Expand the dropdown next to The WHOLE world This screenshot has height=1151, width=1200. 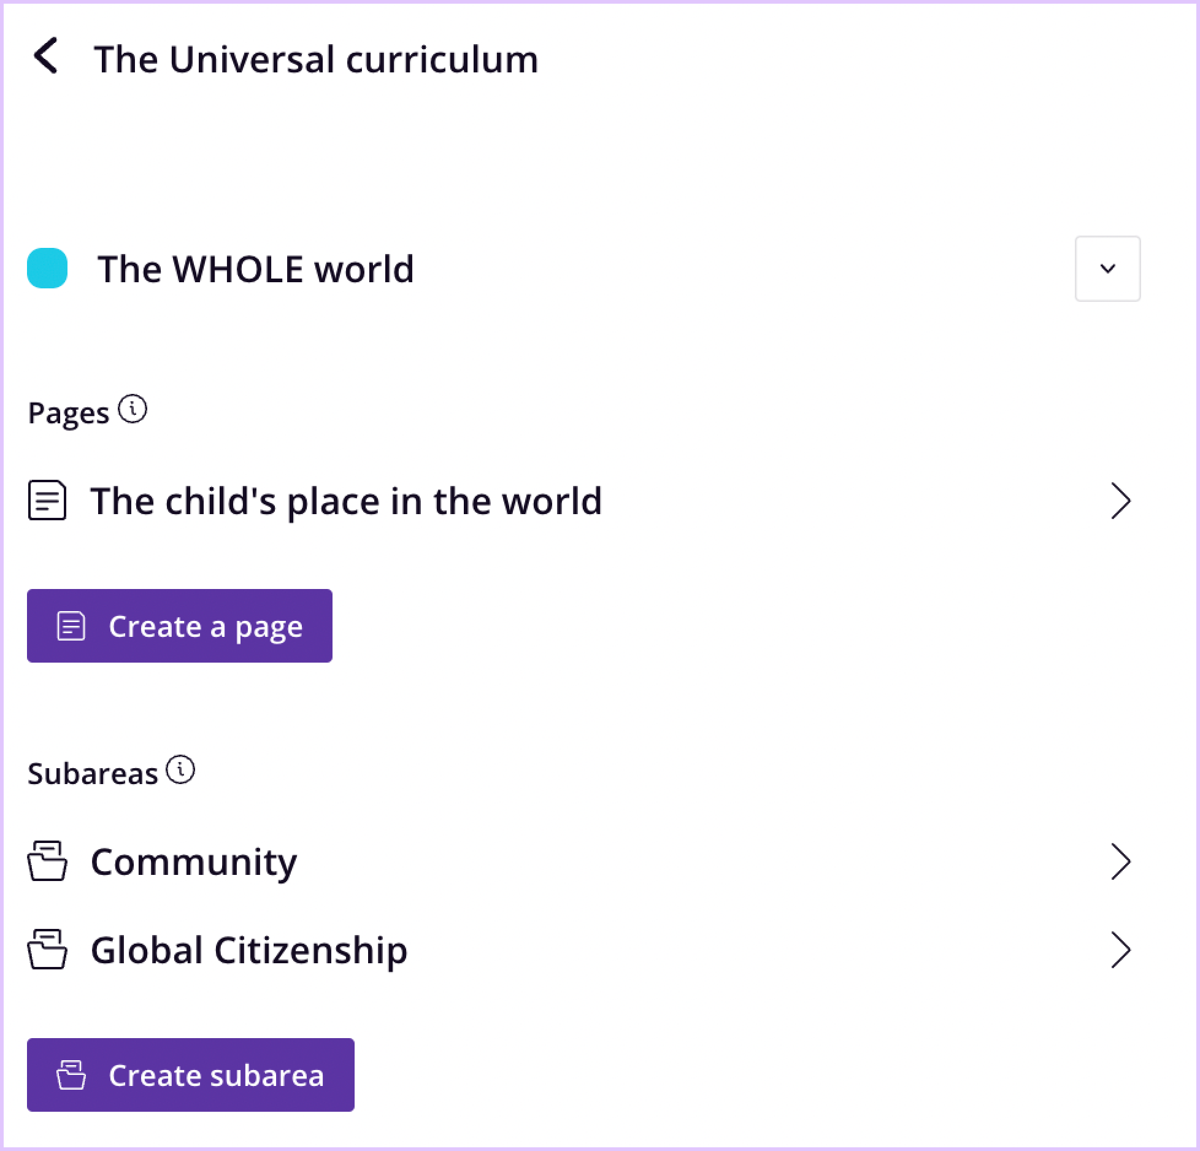click(1107, 269)
